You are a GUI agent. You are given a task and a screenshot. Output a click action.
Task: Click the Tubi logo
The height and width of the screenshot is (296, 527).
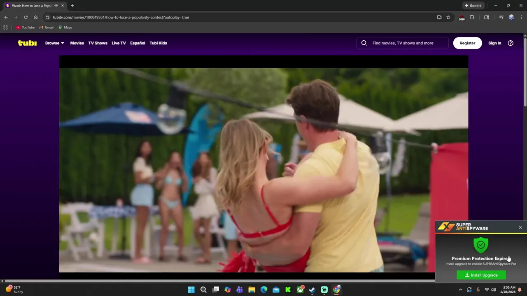coord(27,43)
